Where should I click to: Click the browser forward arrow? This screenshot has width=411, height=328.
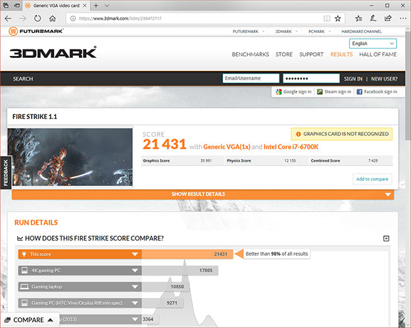point(23,18)
